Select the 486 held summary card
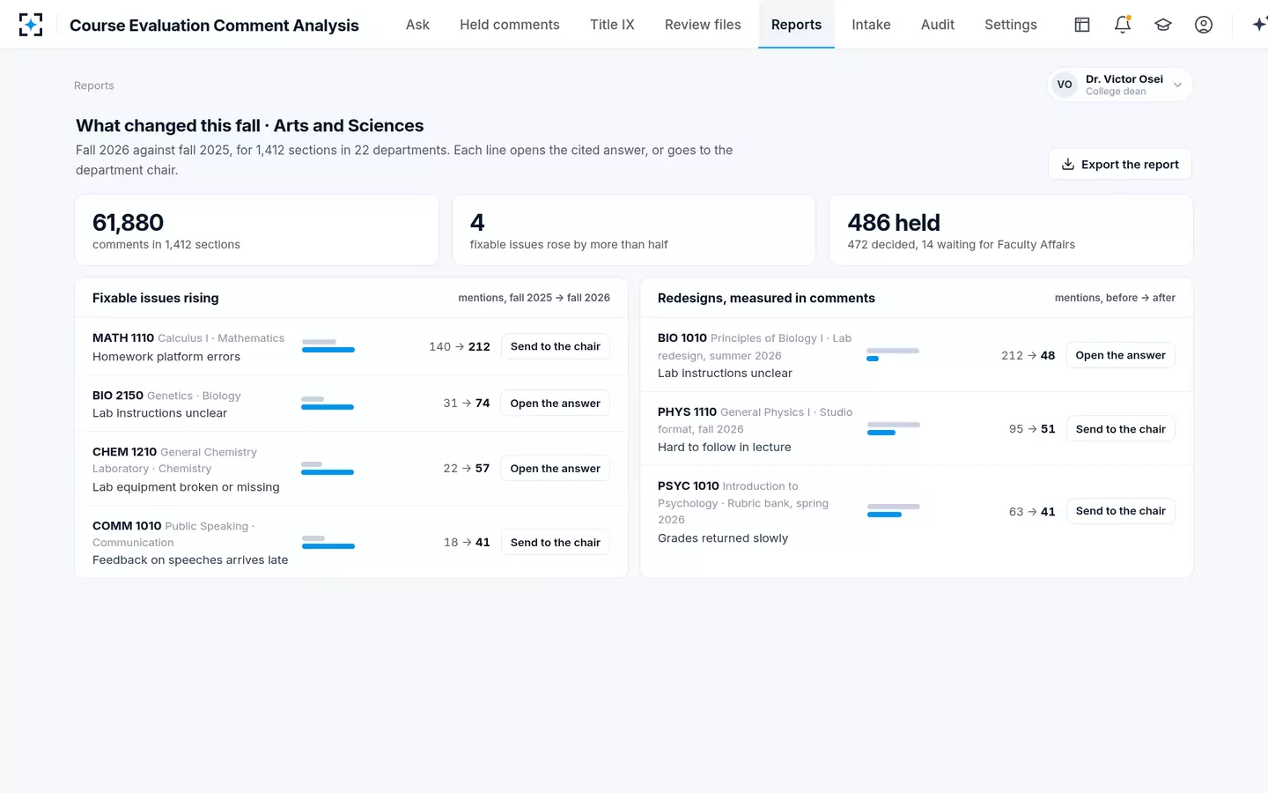 [1011, 230]
